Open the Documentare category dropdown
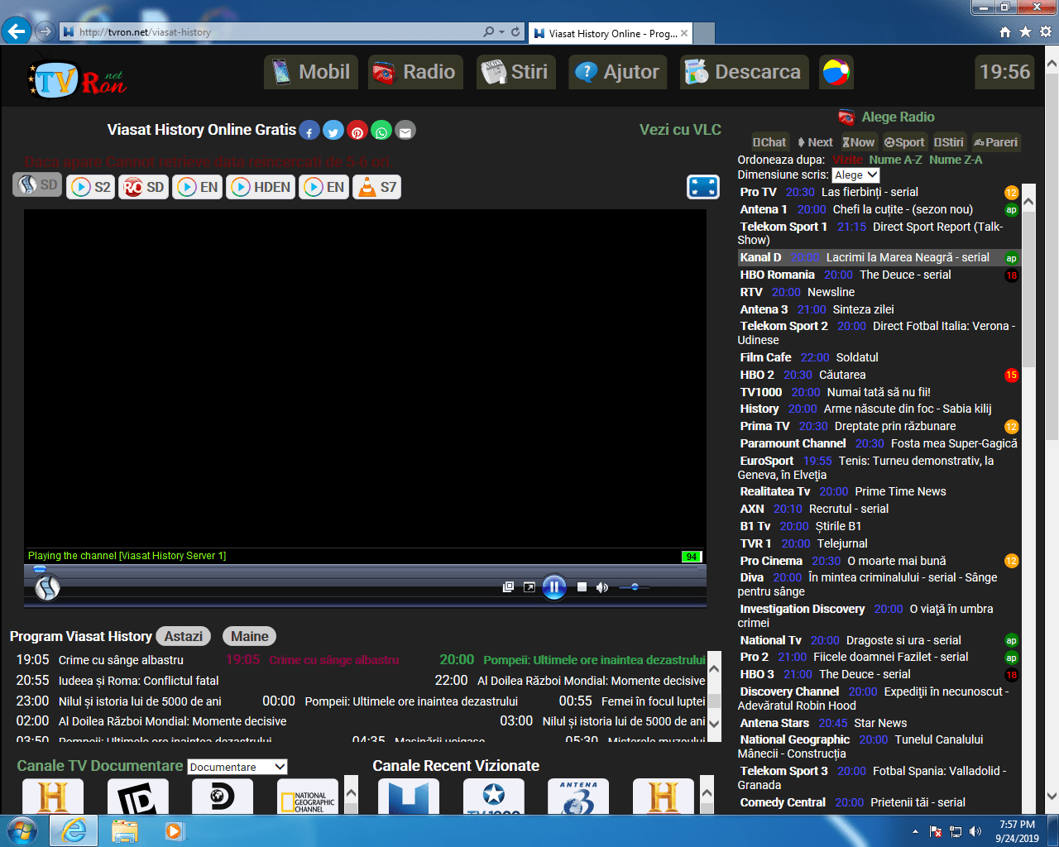Screen dimensions: 1059x847 click(237, 767)
